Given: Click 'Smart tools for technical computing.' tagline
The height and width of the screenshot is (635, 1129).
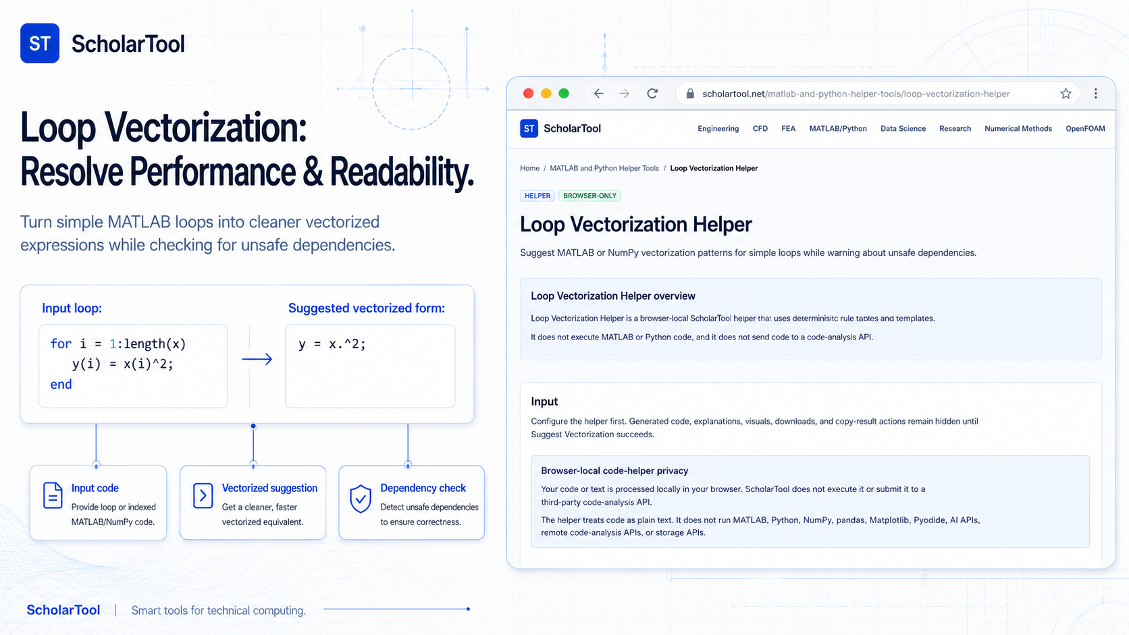Looking at the screenshot, I should pos(219,611).
